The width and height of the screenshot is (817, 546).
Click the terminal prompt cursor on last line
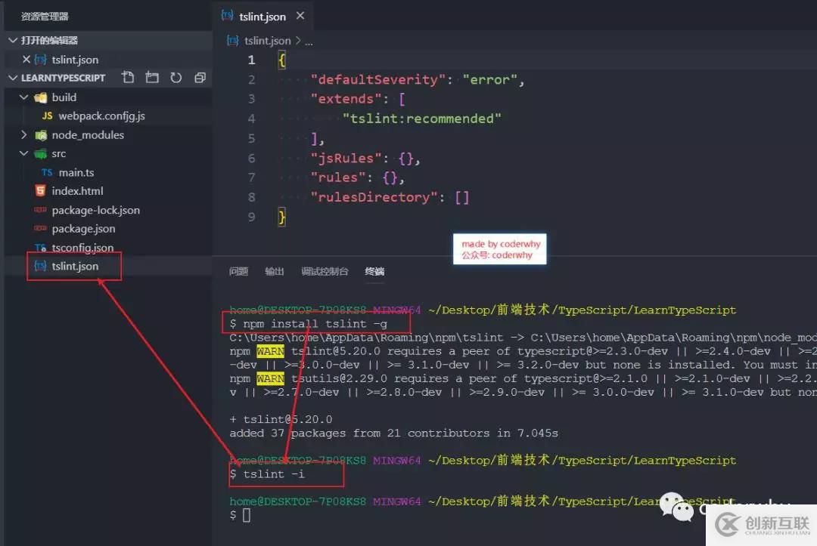[x=247, y=515]
